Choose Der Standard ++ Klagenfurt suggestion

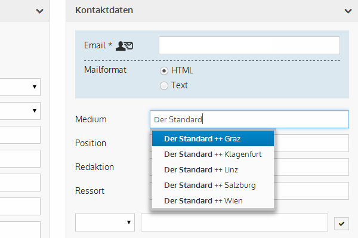[213, 154]
